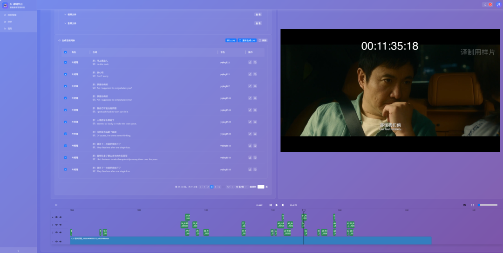This screenshot has width=503, height=253.
Task: Open comment icon for "Don't worry." row
Action: point(255,74)
